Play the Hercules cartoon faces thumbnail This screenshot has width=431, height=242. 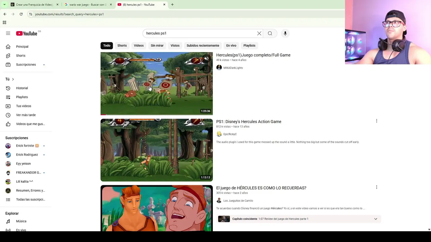(157, 208)
